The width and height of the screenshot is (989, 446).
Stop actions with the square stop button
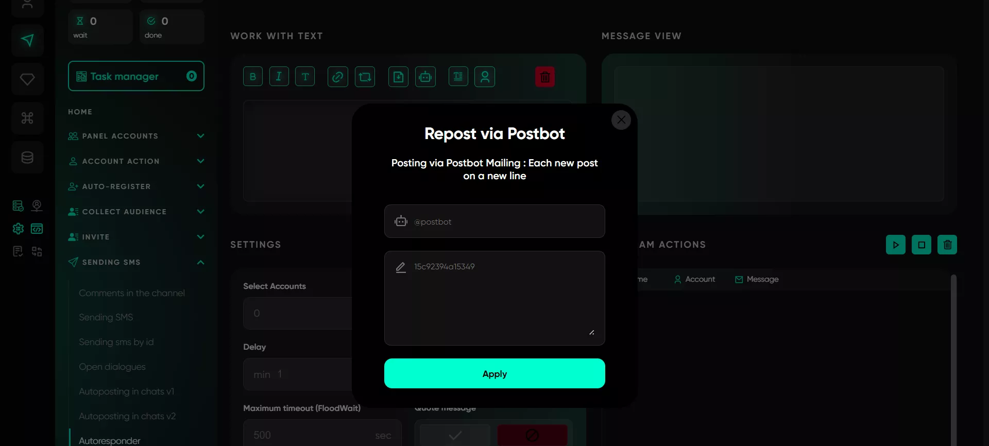point(922,245)
